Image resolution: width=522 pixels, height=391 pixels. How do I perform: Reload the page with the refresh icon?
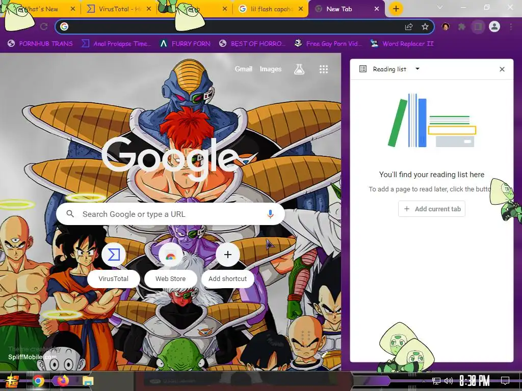[44, 26]
